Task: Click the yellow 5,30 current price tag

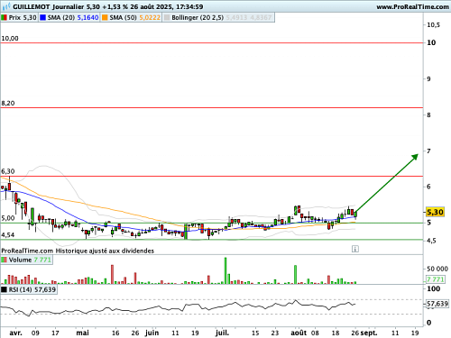Action: click(435, 212)
